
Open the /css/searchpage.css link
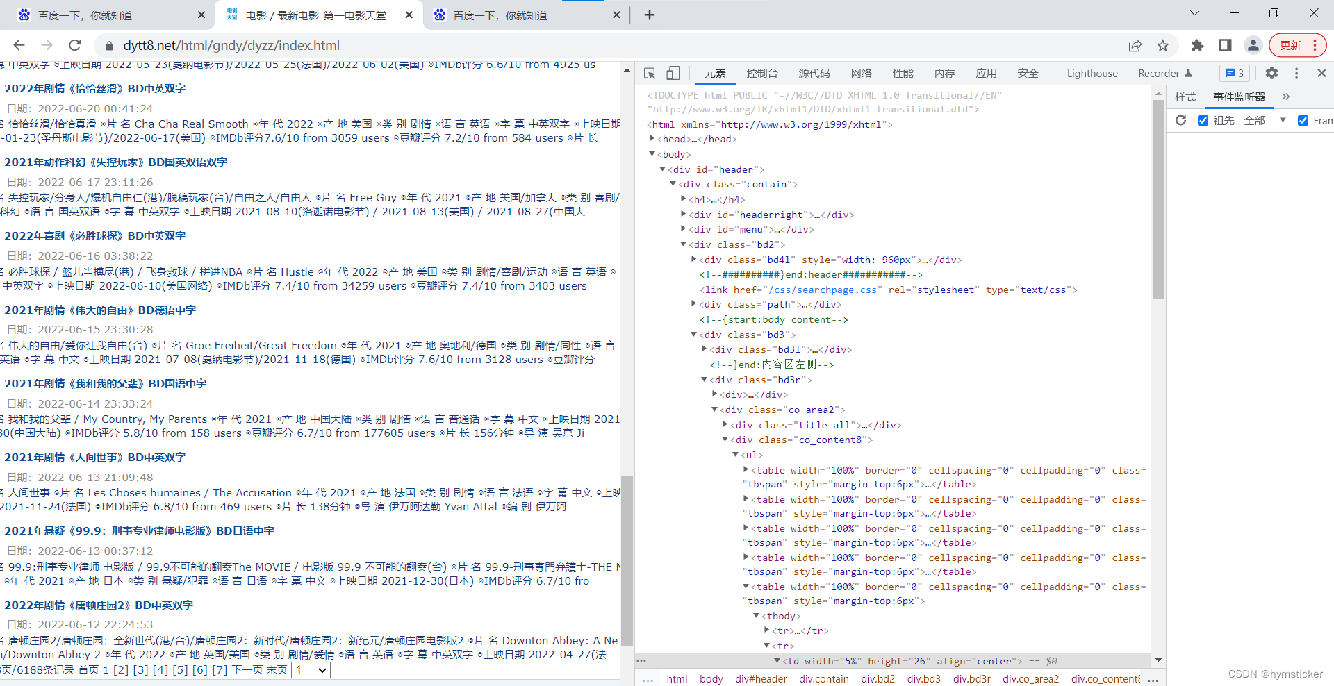click(822, 290)
